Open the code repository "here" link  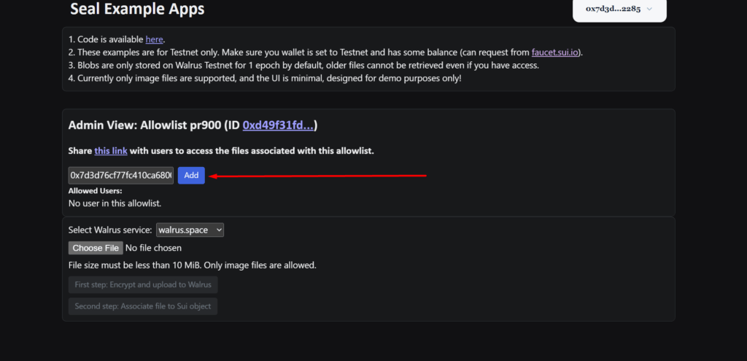point(155,39)
